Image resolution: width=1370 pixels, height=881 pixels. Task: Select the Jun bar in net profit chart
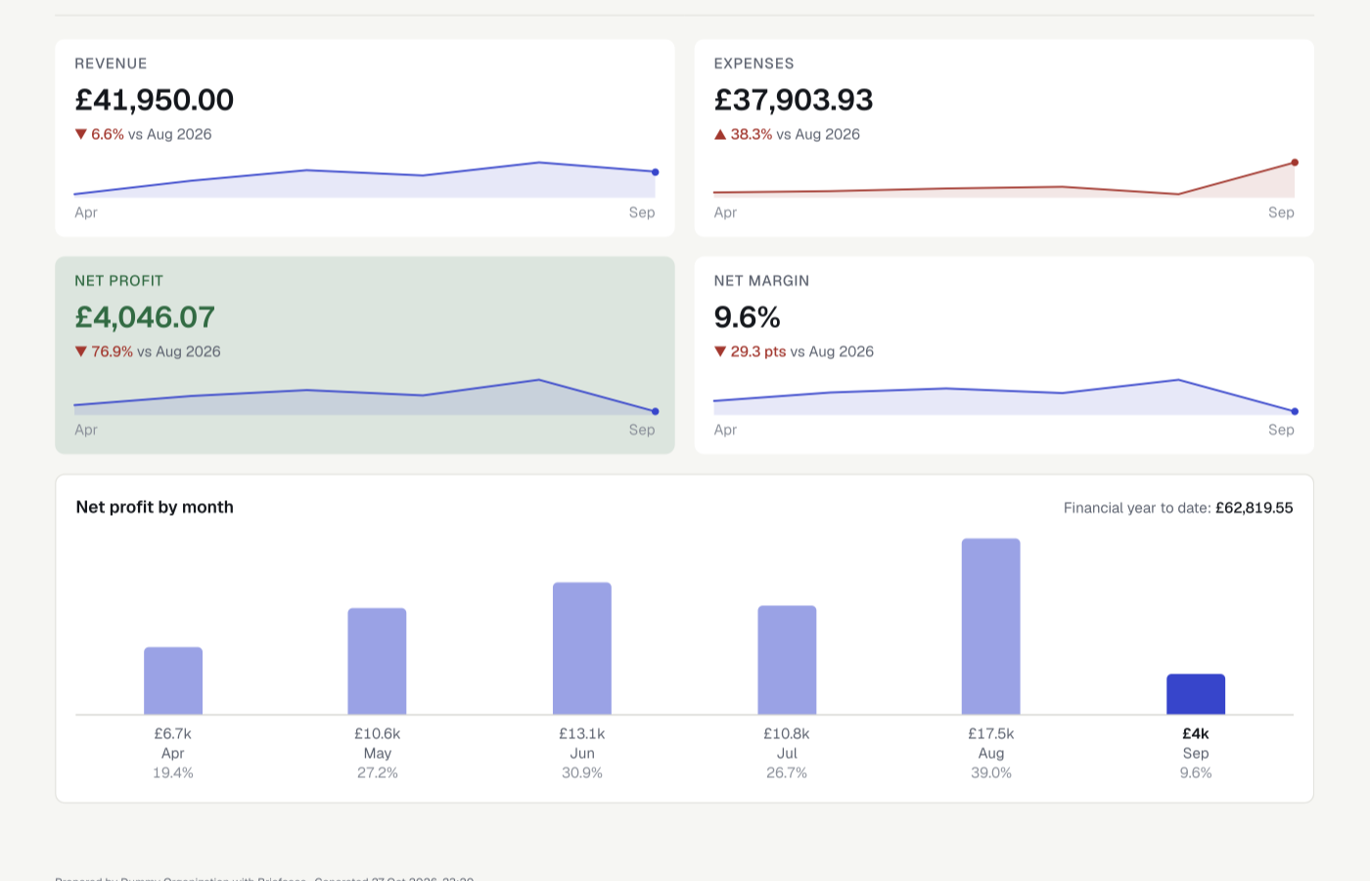(x=582, y=648)
